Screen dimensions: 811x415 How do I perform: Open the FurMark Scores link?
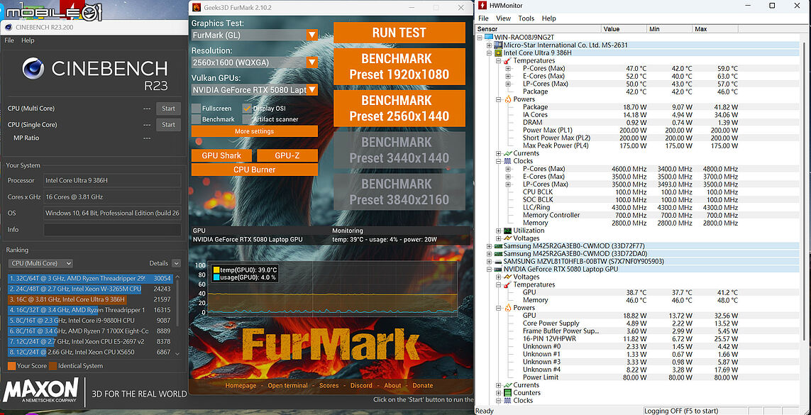[329, 385]
